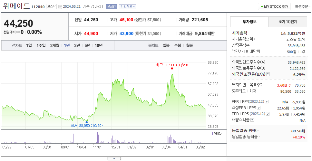Image resolution: width=312 pixels, height=161 pixels.
Task: Click the 고가 value 45,100
Action: 126,20
